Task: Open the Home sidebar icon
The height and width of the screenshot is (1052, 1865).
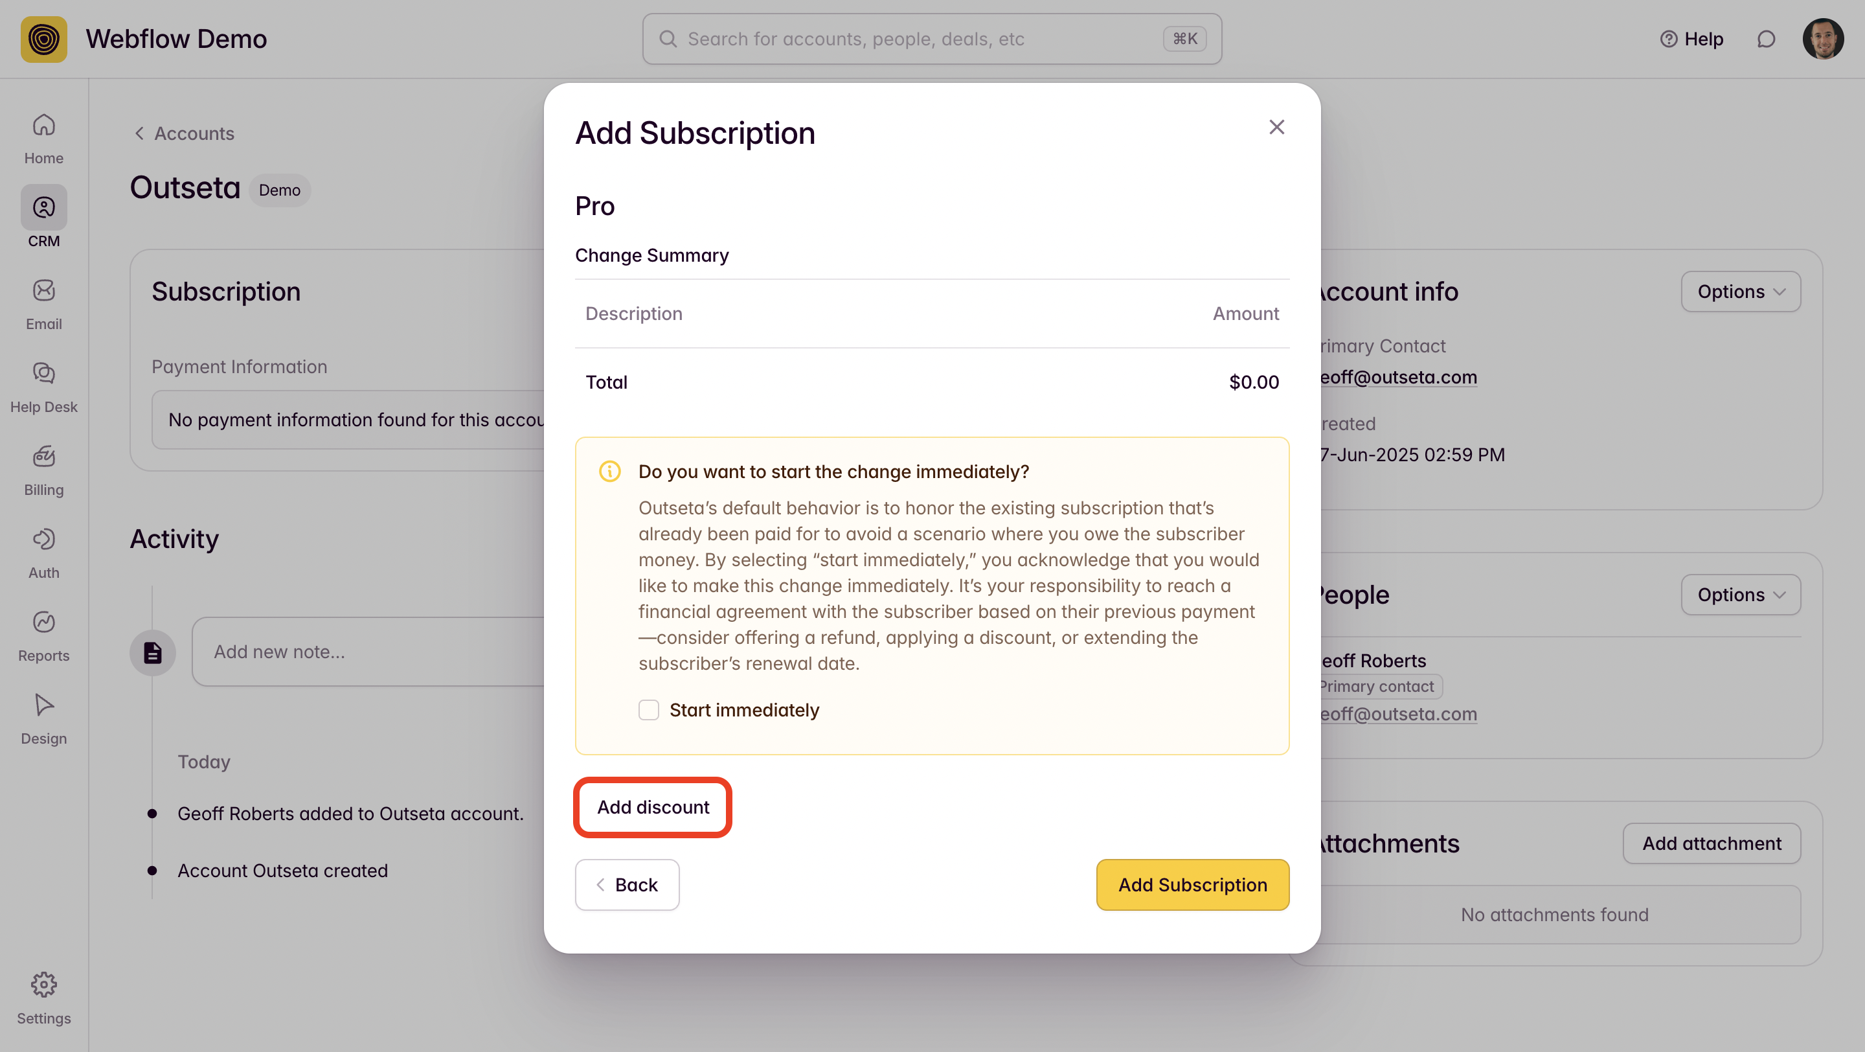Action: [43, 137]
